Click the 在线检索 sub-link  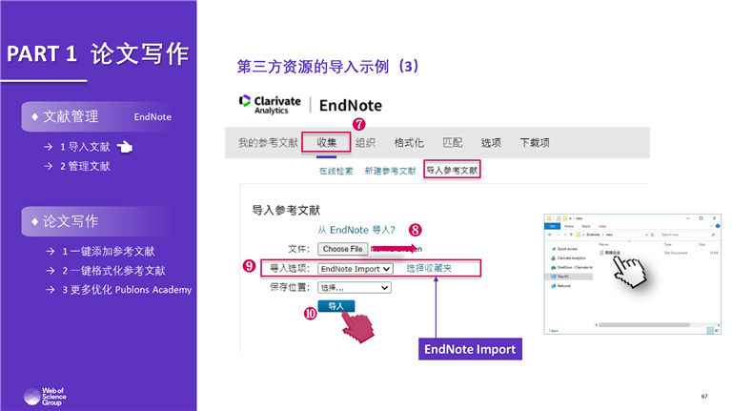coord(336,171)
